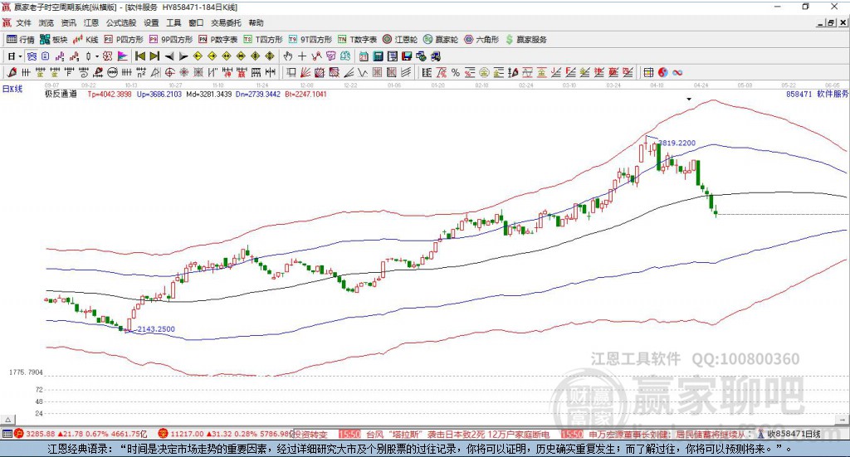Open the P四方形 tool
850x457 pixels.
pos(123,40)
